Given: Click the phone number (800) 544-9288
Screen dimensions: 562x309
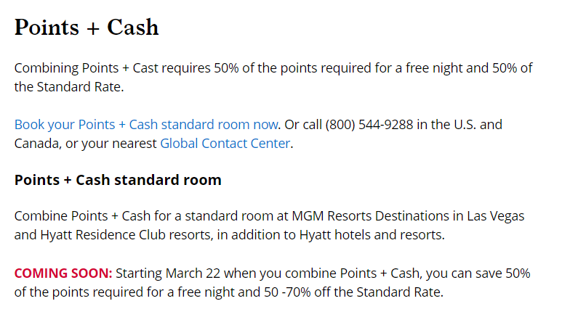Looking at the screenshot, I should pos(369,125).
